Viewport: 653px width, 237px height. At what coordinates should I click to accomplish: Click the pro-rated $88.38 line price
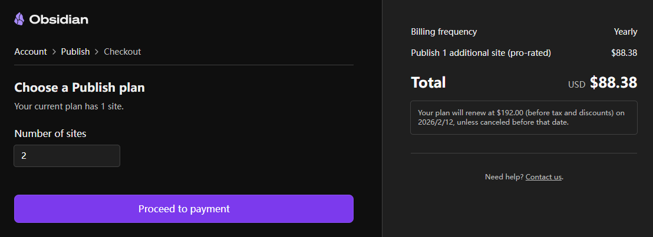tap(624, 53)
